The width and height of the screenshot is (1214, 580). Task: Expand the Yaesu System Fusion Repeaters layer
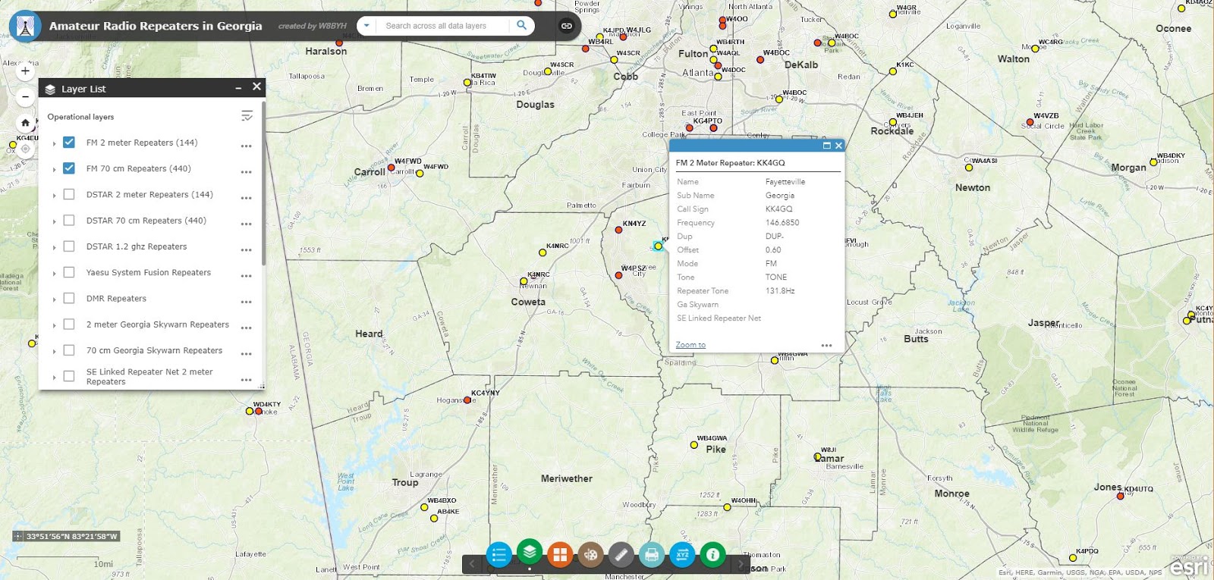coord(54,273)
